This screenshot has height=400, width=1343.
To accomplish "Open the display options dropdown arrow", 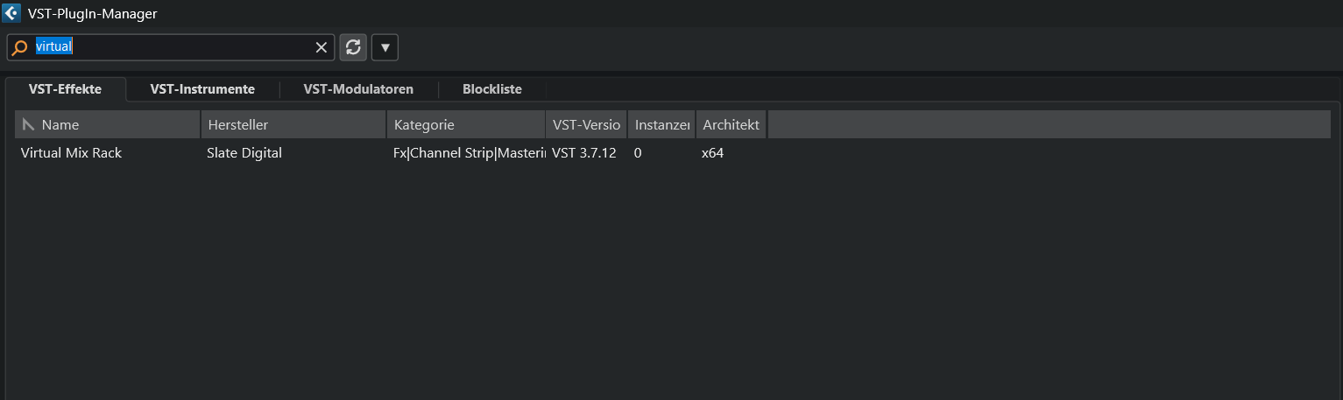I will (x=385, y=47).
